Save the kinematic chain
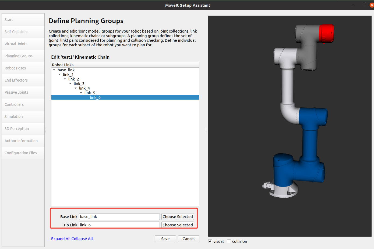Viewport: 374px width, 249px height. coord(165,239)
